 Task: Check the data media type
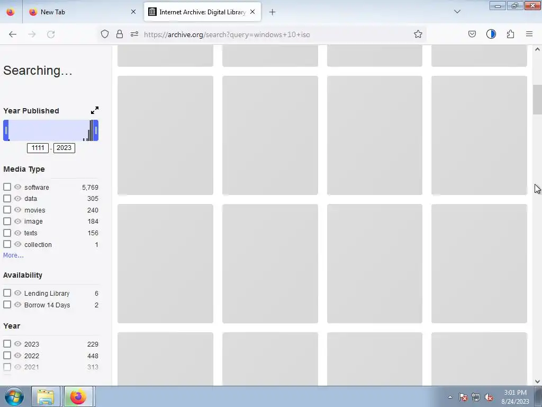coord(7,198)
